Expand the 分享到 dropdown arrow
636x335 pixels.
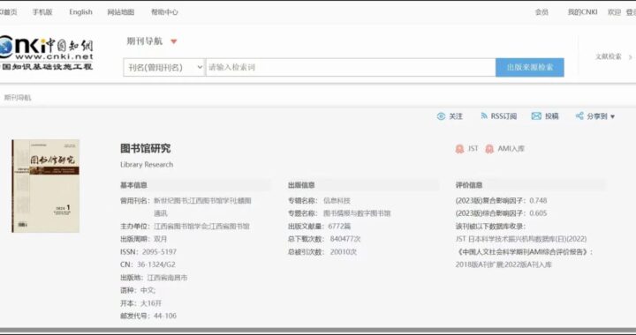click(x=612, y=117)
